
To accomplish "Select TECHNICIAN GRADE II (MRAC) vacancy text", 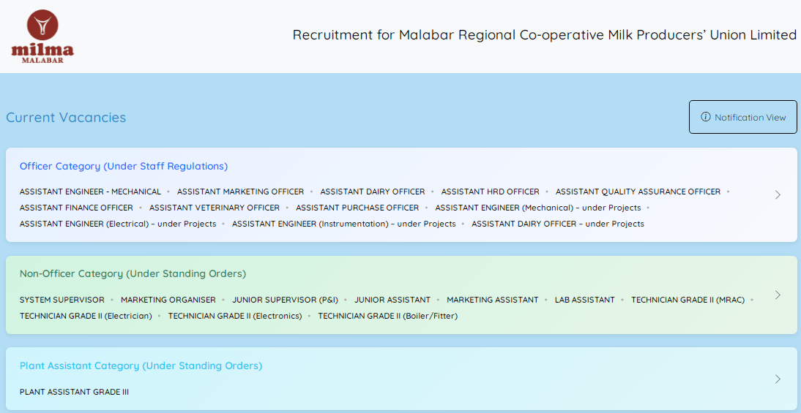I will click(x=688, y=300).
